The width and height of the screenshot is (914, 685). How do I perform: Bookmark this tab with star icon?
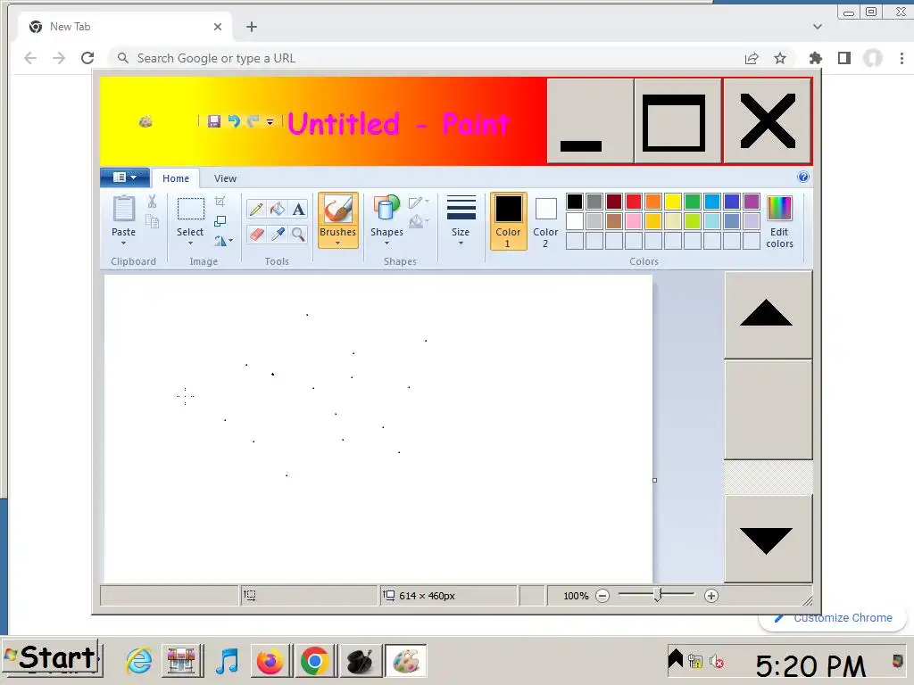pyautogui.click(x=780, y=58)
